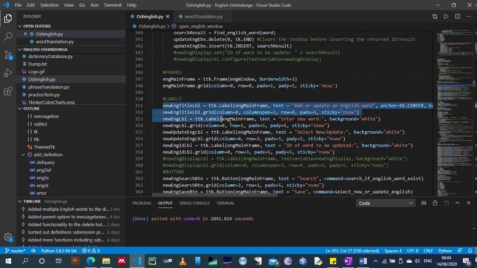Open the notifications bell in status bar
The width and height of the screenshot is (477, 268).
(470, 251)
